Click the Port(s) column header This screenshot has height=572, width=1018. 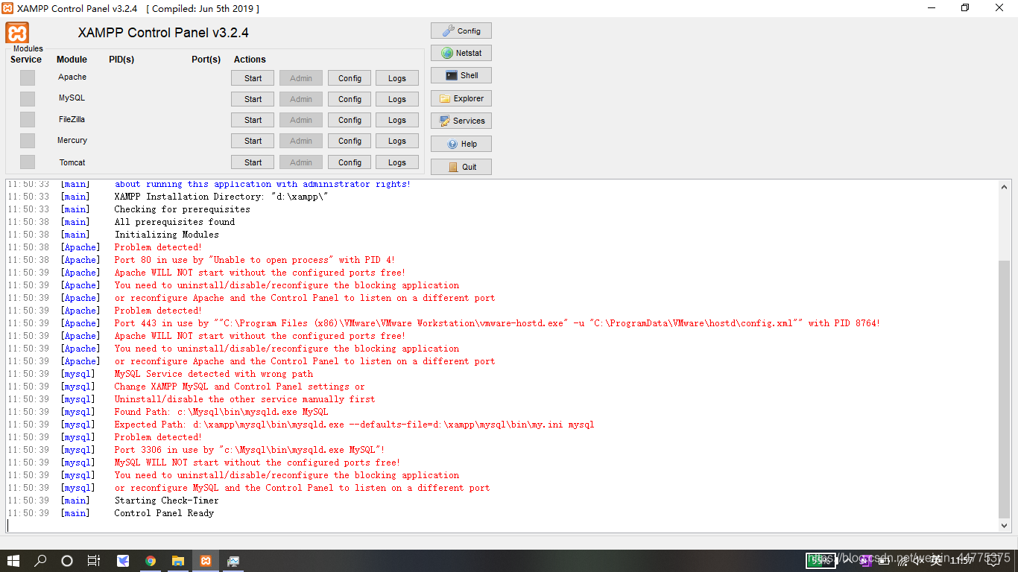point(206,60)
